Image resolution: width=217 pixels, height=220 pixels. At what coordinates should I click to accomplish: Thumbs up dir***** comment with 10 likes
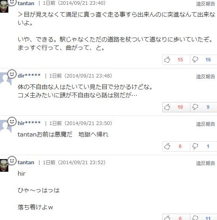pos(176,107)
